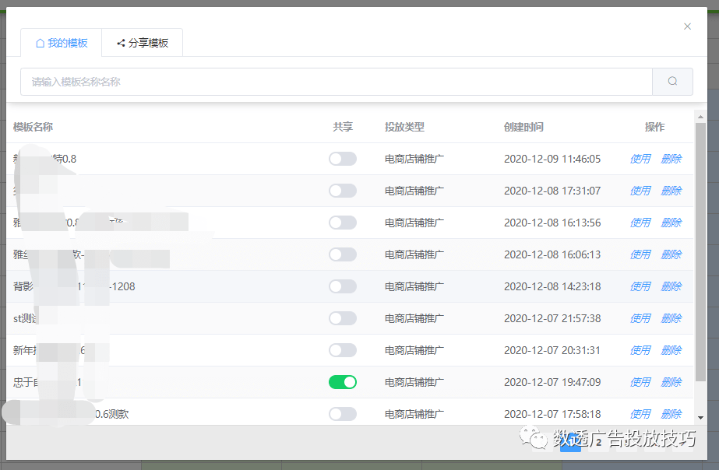Click 使用 on the 2020-12-07 19:47:09 row
The image size is (719, 470).
pyautogui.click(x=640, y=382)
